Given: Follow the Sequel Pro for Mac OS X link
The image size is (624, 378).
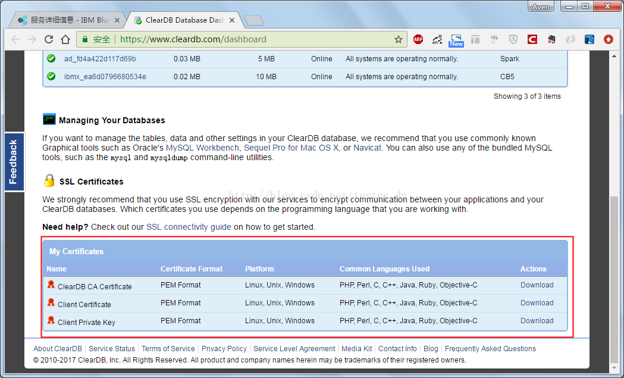Looking at the screenshot, I should [291, 148].
